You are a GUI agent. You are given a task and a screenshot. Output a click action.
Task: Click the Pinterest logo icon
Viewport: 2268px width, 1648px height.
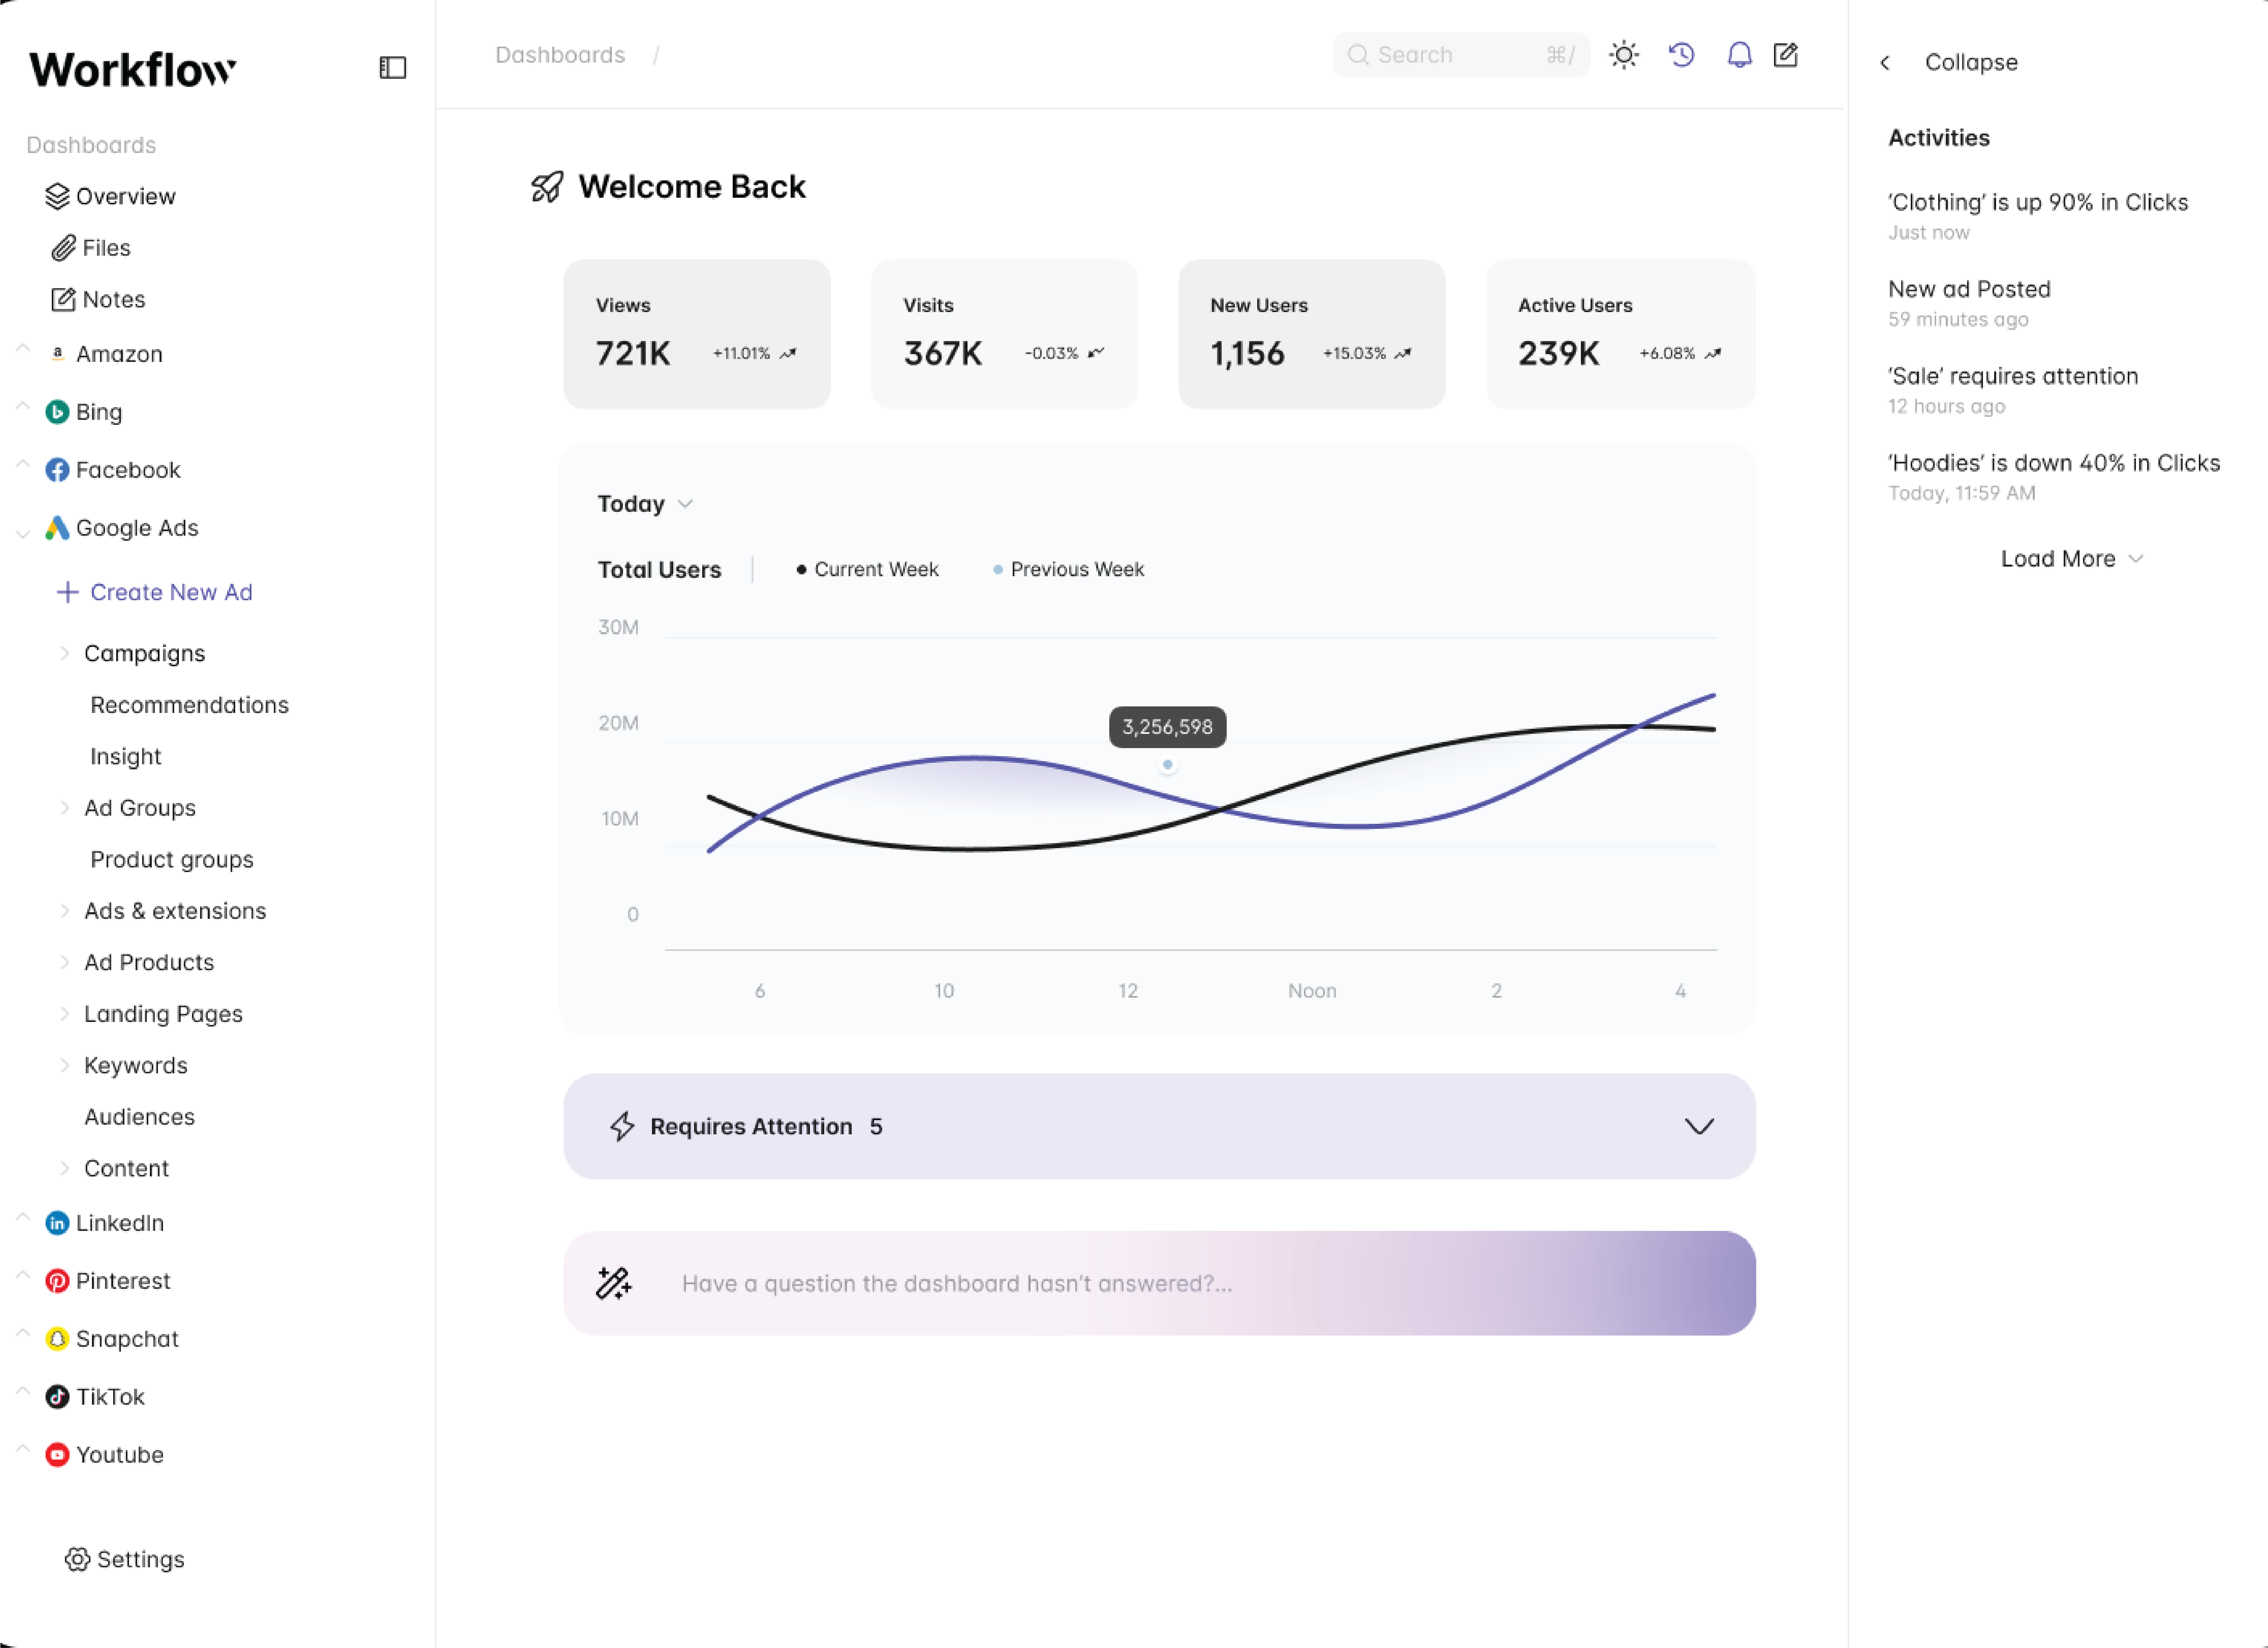(x=57, y=1281)
